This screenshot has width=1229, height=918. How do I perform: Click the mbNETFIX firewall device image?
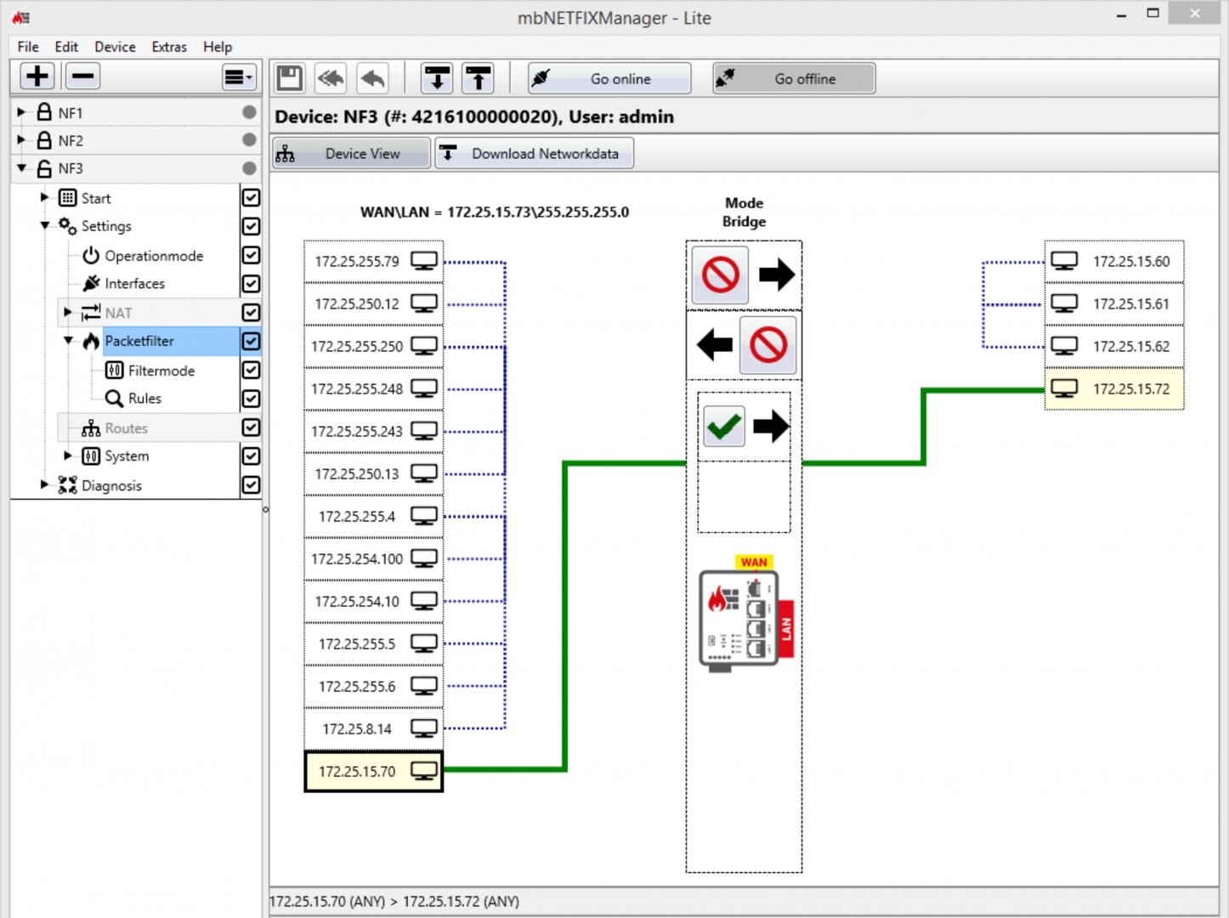pos(739,620)
